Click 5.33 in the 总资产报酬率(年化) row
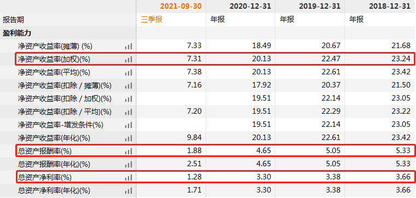 (402, 164)
